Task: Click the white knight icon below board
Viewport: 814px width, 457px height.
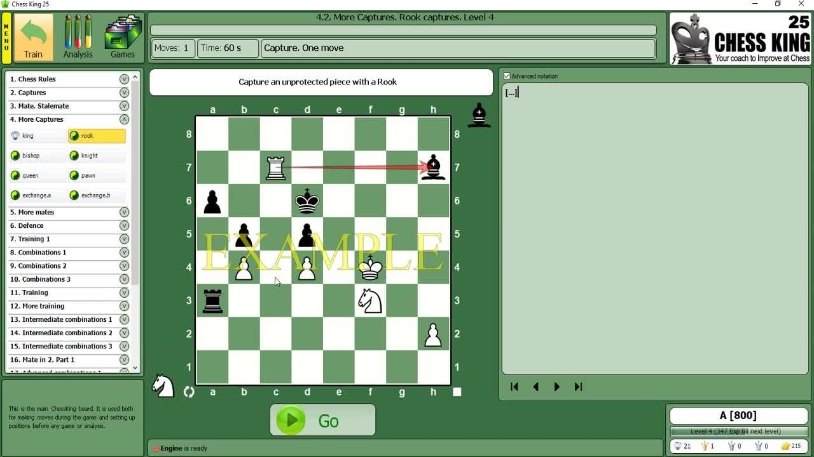Action: (x=163, y=386)
